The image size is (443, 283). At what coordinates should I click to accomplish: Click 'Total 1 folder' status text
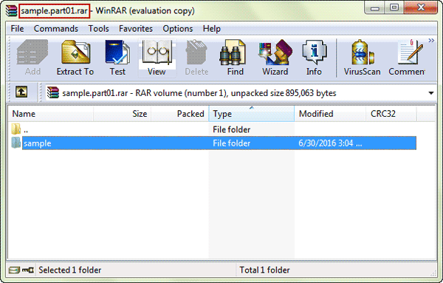pos(265,270)
